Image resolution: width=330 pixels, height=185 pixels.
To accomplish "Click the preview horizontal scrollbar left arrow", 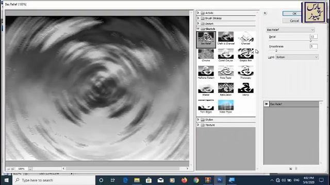I will 63,169.
